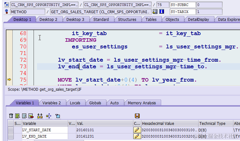Click the yellow execution arrow at line 75
Image resolution: width=240 pixels, height=141 pixels.
pos(9,79)
